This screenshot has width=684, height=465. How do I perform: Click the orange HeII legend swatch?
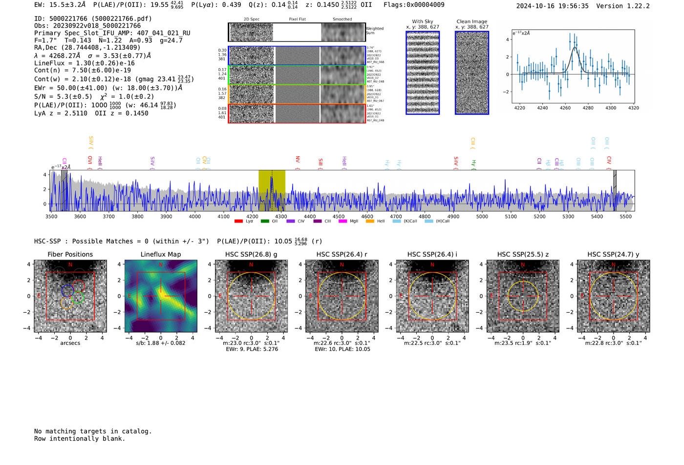(370, 222)
